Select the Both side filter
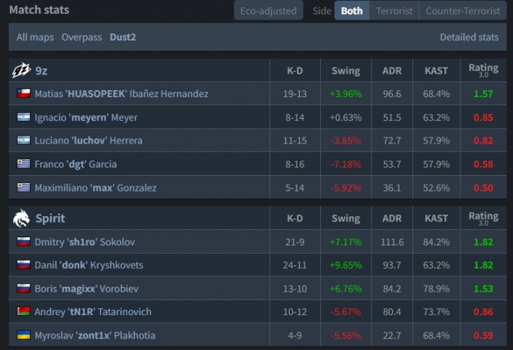 (x=352, y=11)
